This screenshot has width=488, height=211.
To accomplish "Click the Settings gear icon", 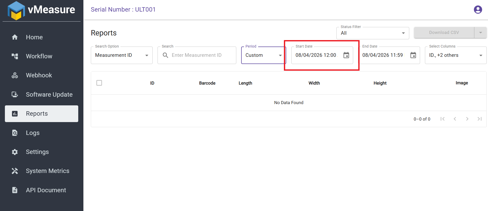I will (x=15, y=152).
